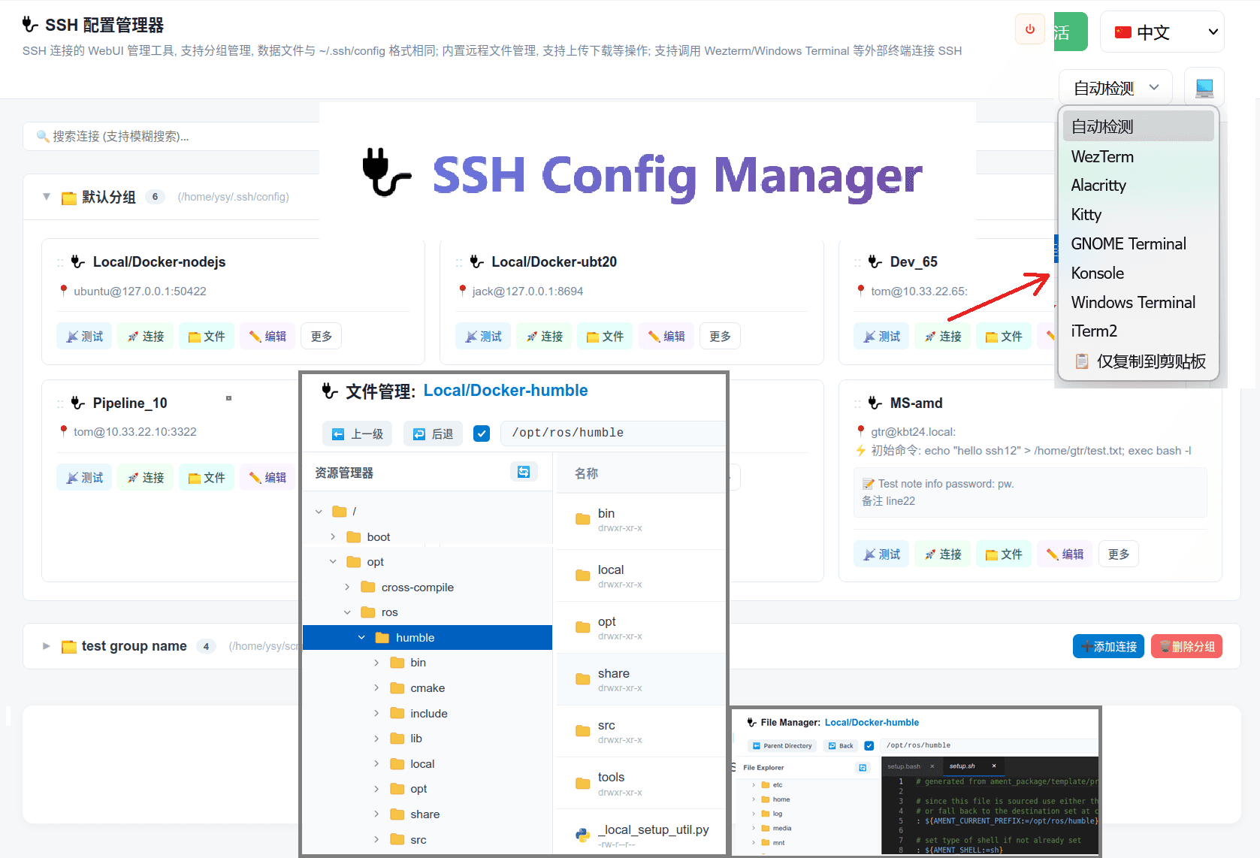Open files for Dev_65
This screenshot has height=858, width=1260.
1004,336
